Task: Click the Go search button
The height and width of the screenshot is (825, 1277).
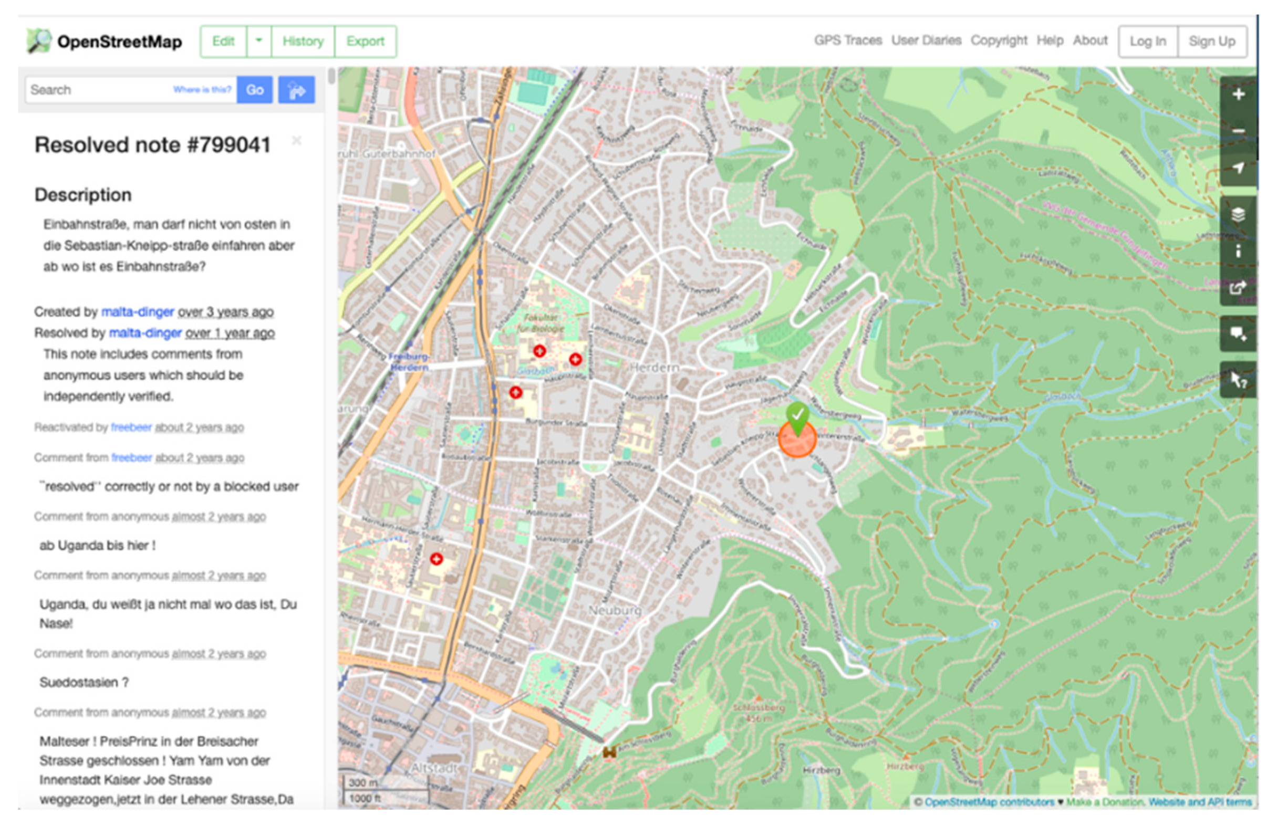Action: point(255,90)
